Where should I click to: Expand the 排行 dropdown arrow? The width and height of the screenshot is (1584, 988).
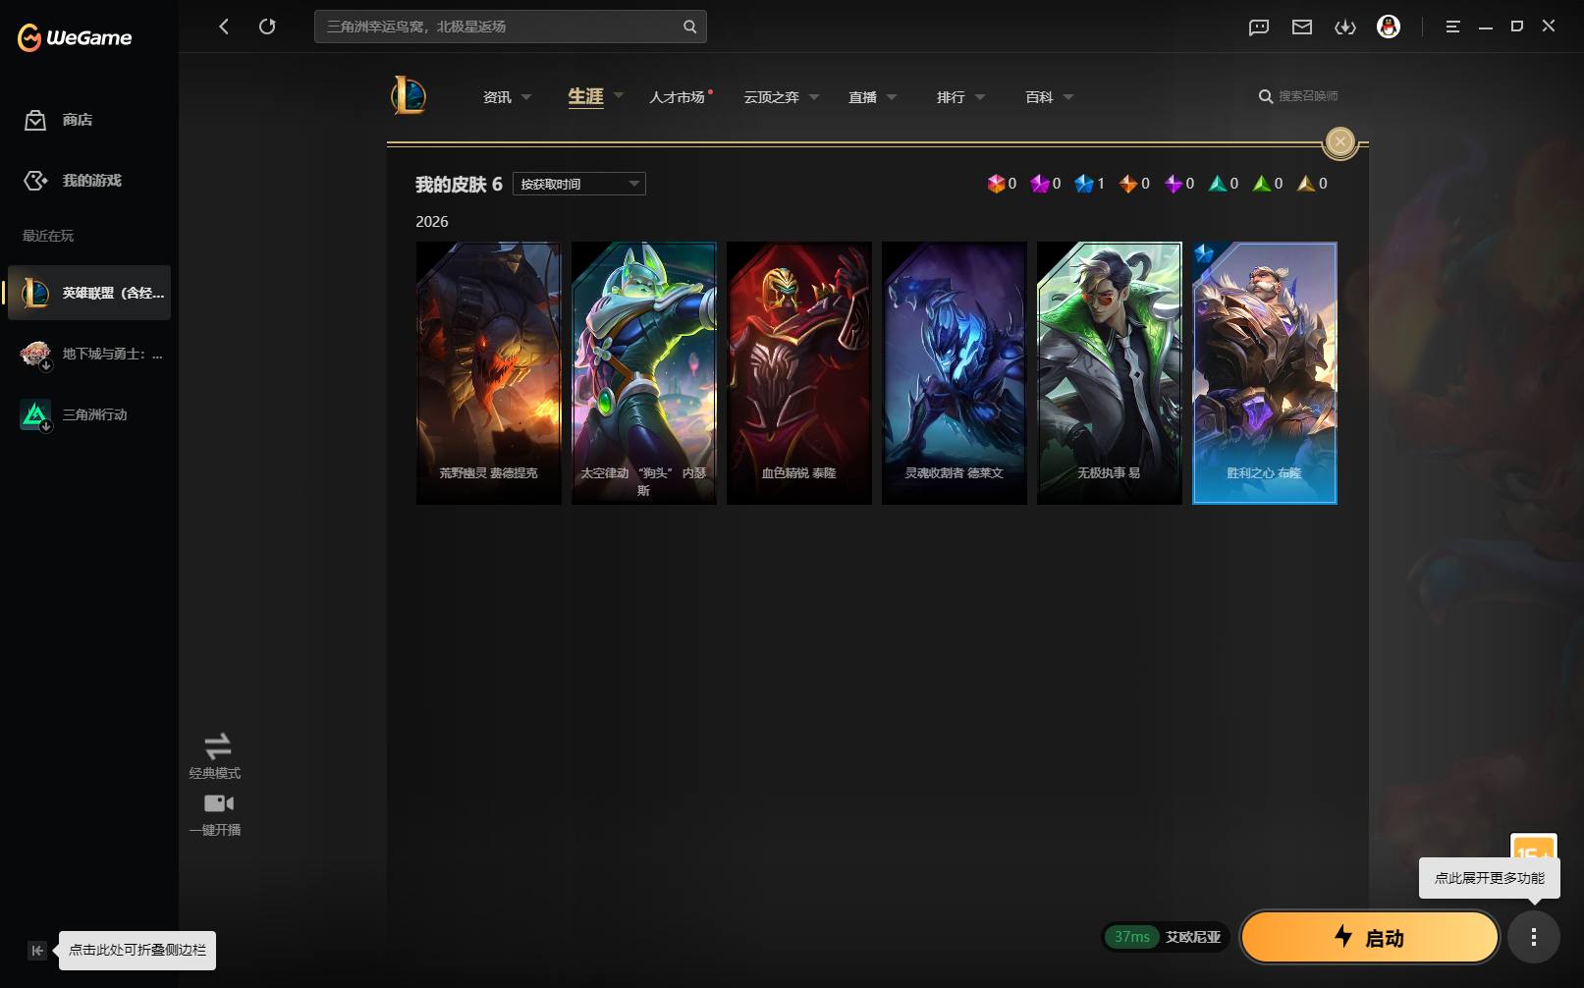pyautogui.click(x=980, y=97)
